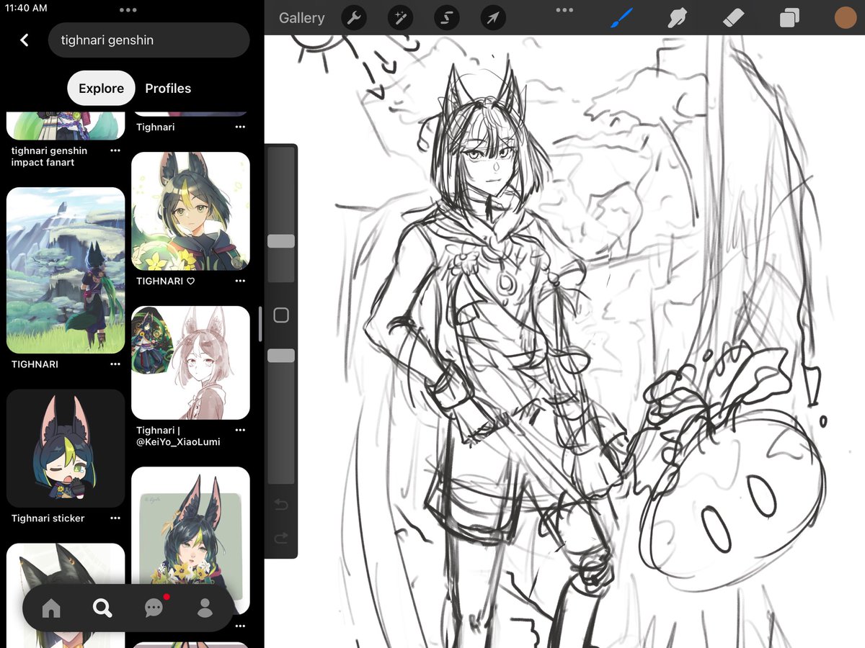Image resolution: width=865 pixels, height=648 pixels.
Task: Go back with Pinterest back chevron
Action: pyautogui.click(x=25, y=40)
